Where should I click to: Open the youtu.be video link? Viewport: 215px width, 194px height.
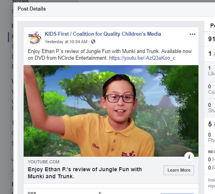(x=142, y=58)
